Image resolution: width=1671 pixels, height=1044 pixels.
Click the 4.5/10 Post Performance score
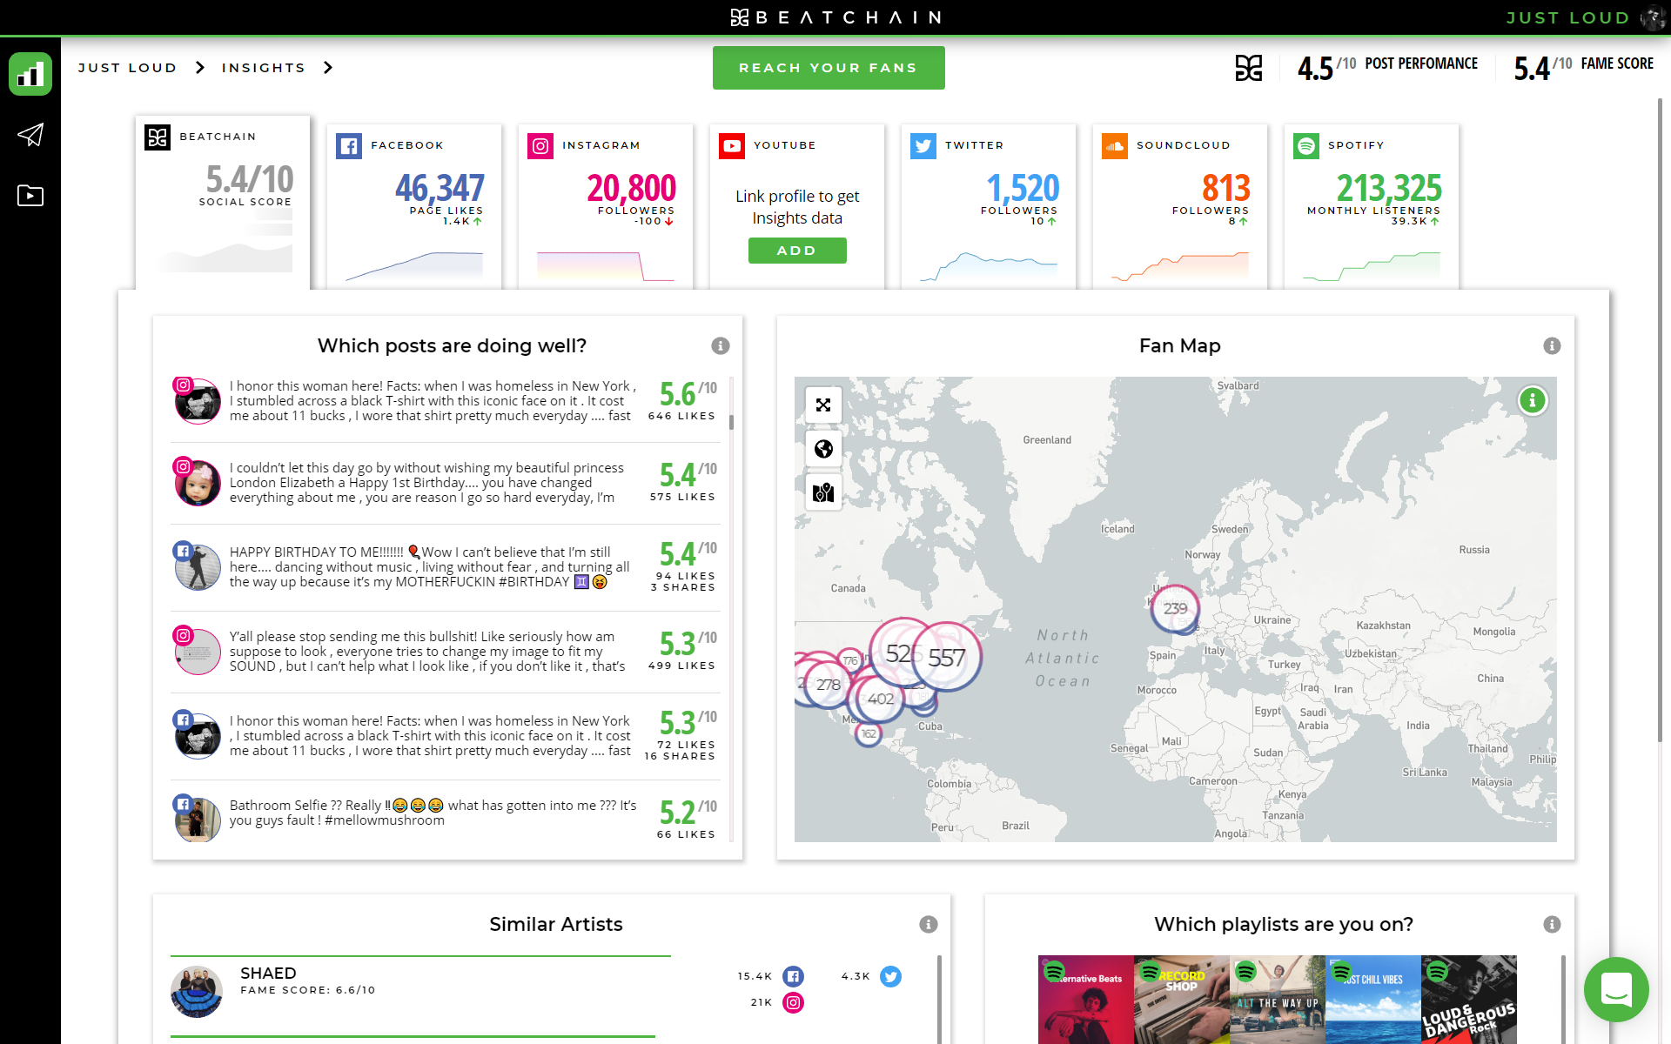pos(1326,68)
